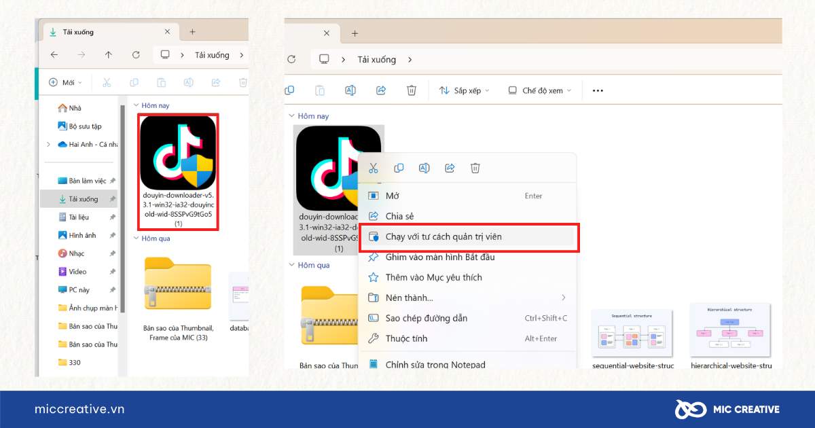The image size is (815, 428).
Task: Select the Tải xuống tab title
Action: point(78,32)
